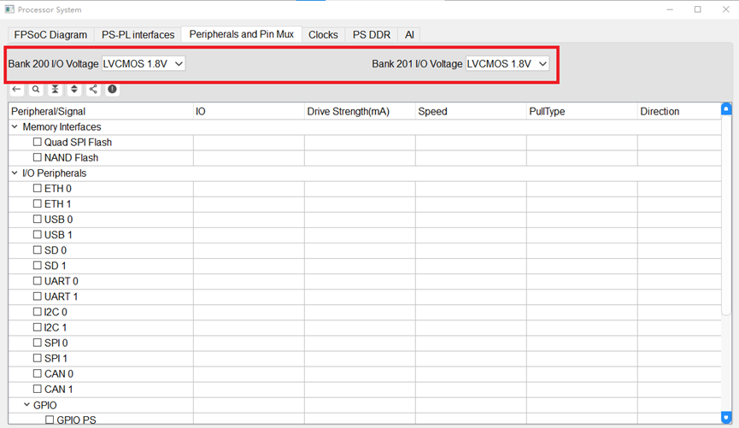Enable USB 1 checkbox
Image resolution: width=739 pixels, height=428 pixels.
tap(38, 234)
